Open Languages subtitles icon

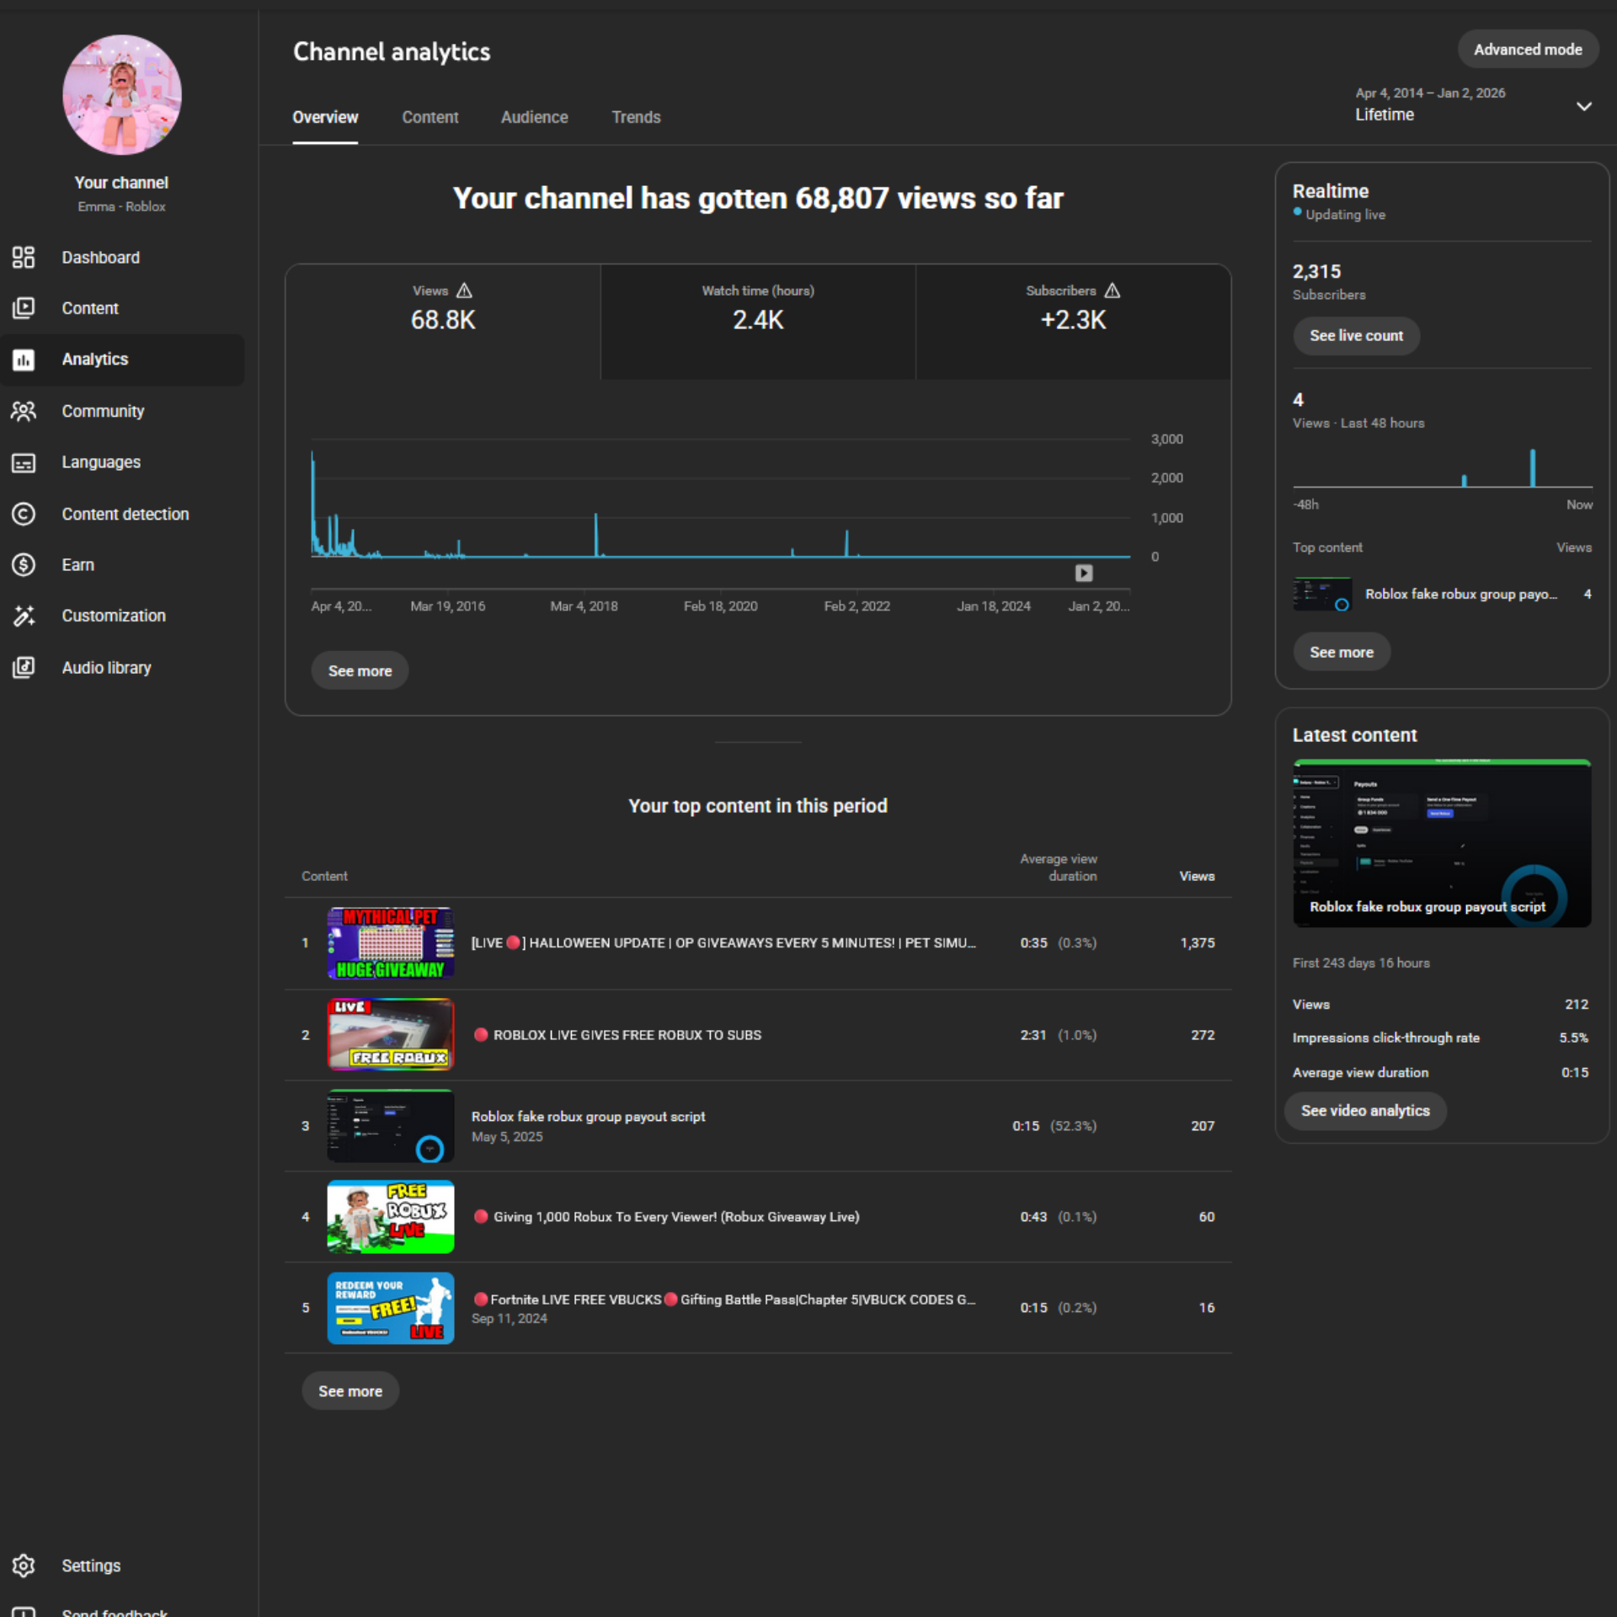click(24, 462)
